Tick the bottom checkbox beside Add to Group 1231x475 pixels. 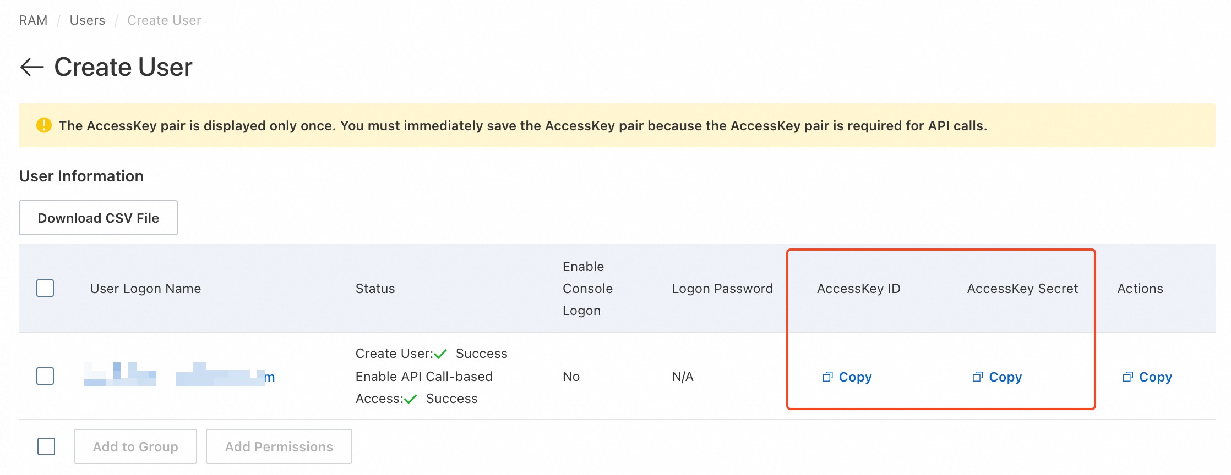pos(46,446)
